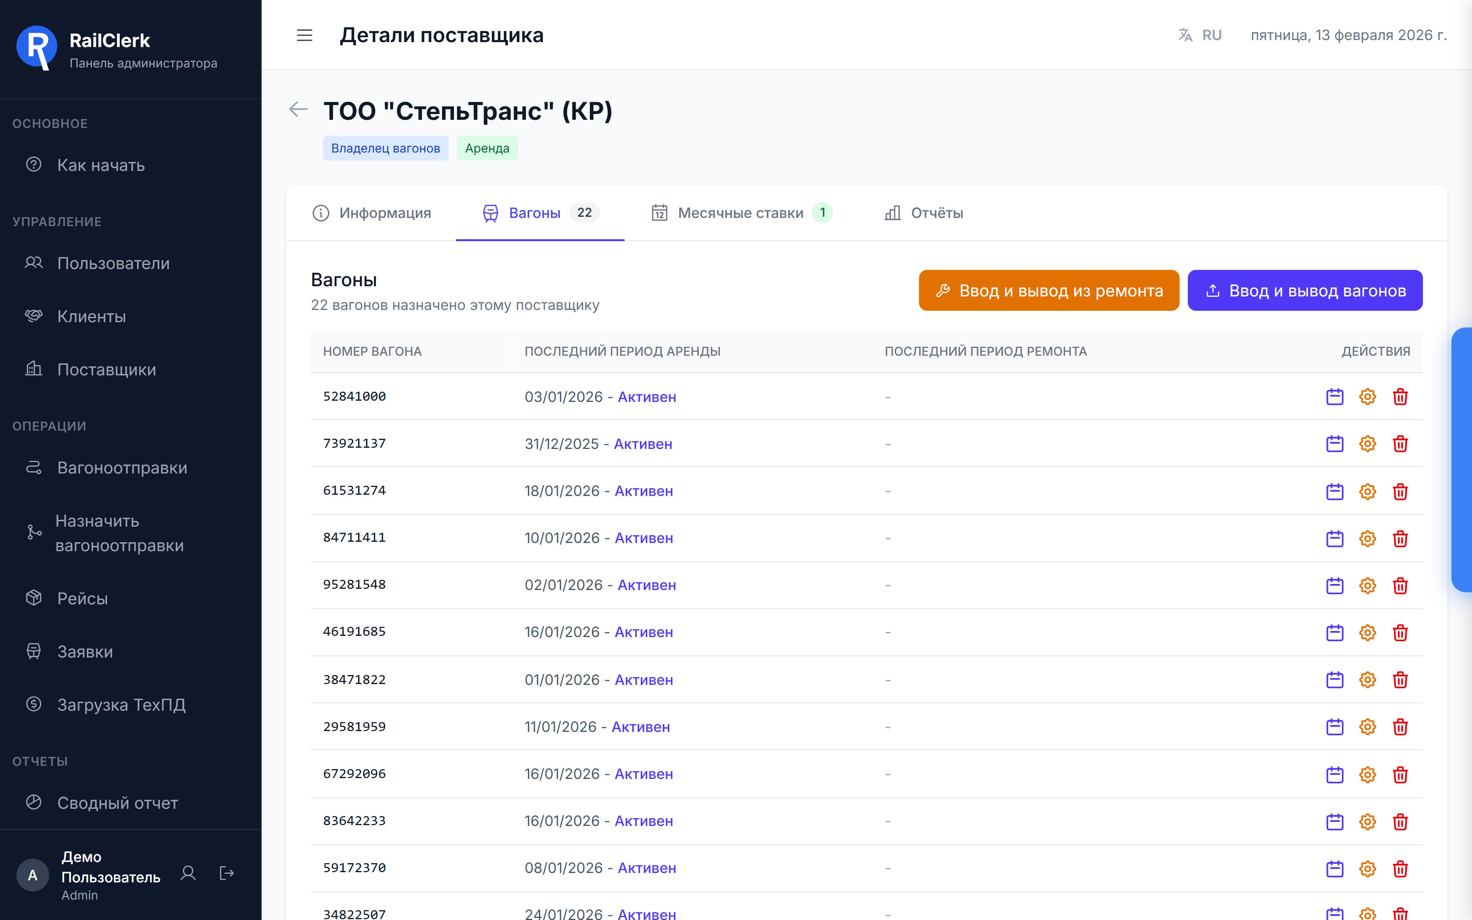Switch to the Информация tab
Viewport: 1472px width, 920px height.
[x=372, y=213]
